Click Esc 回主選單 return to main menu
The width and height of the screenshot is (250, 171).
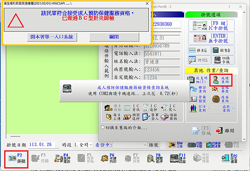pos(234,160)
